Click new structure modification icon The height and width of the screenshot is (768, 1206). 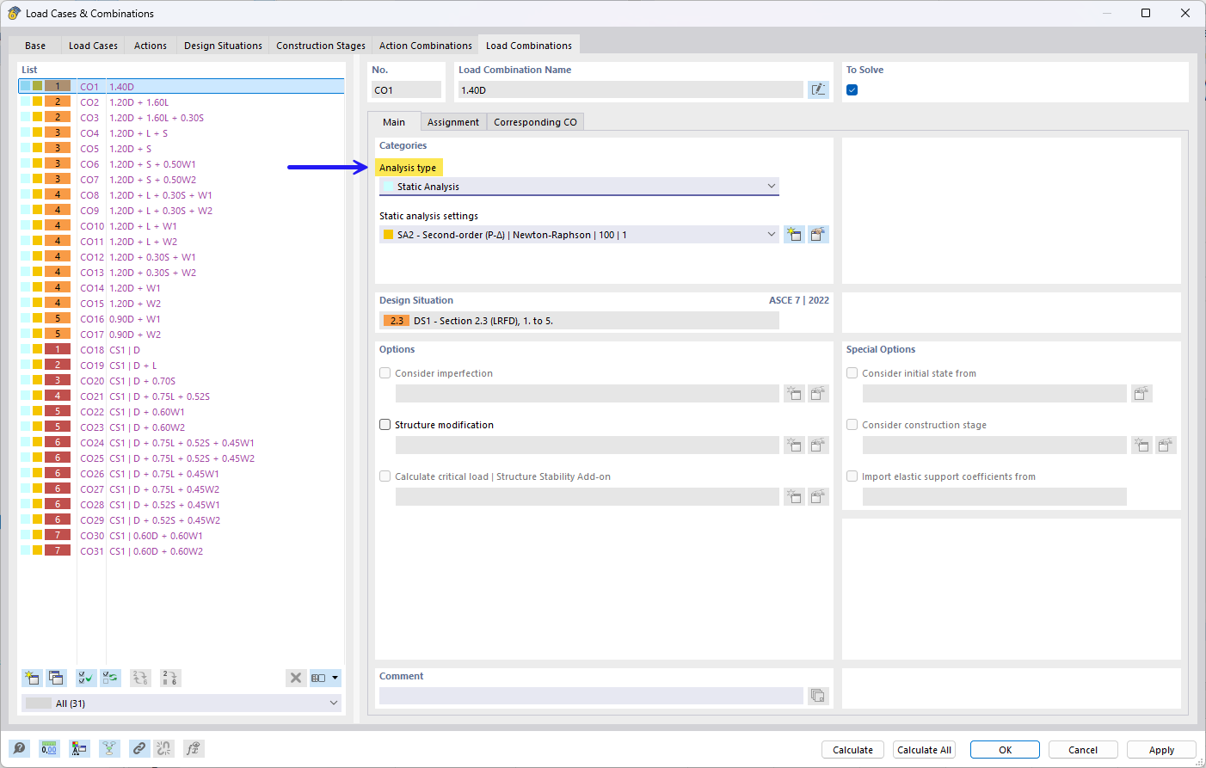[x=794, y=445]
